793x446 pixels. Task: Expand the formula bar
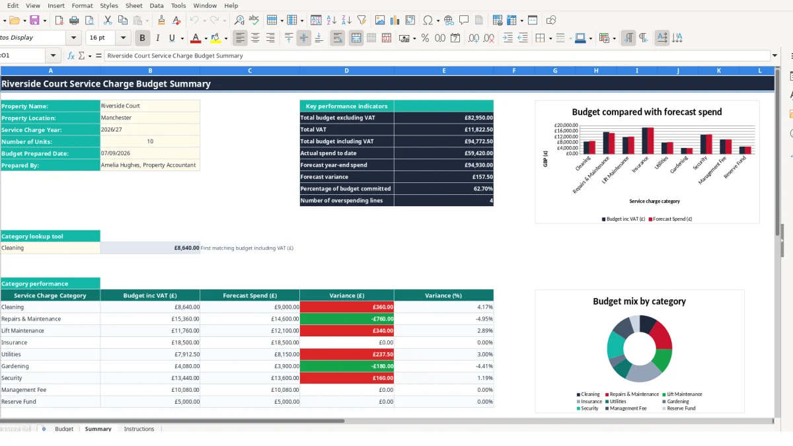pyautogui.click(x=775, y=56)
